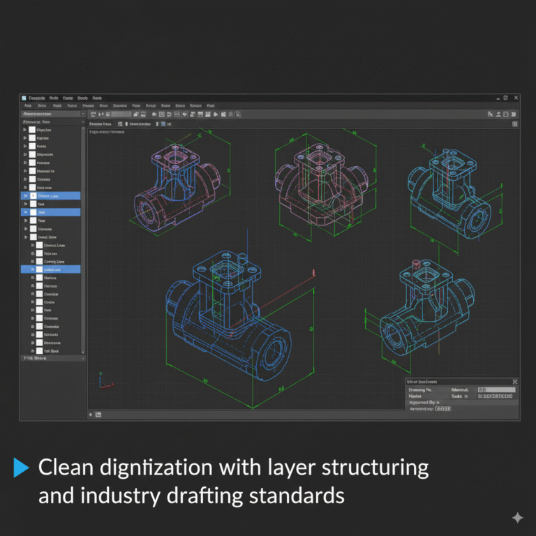
Task: Click the layout icon below the drawing canvas
Action: coord(98,415)
